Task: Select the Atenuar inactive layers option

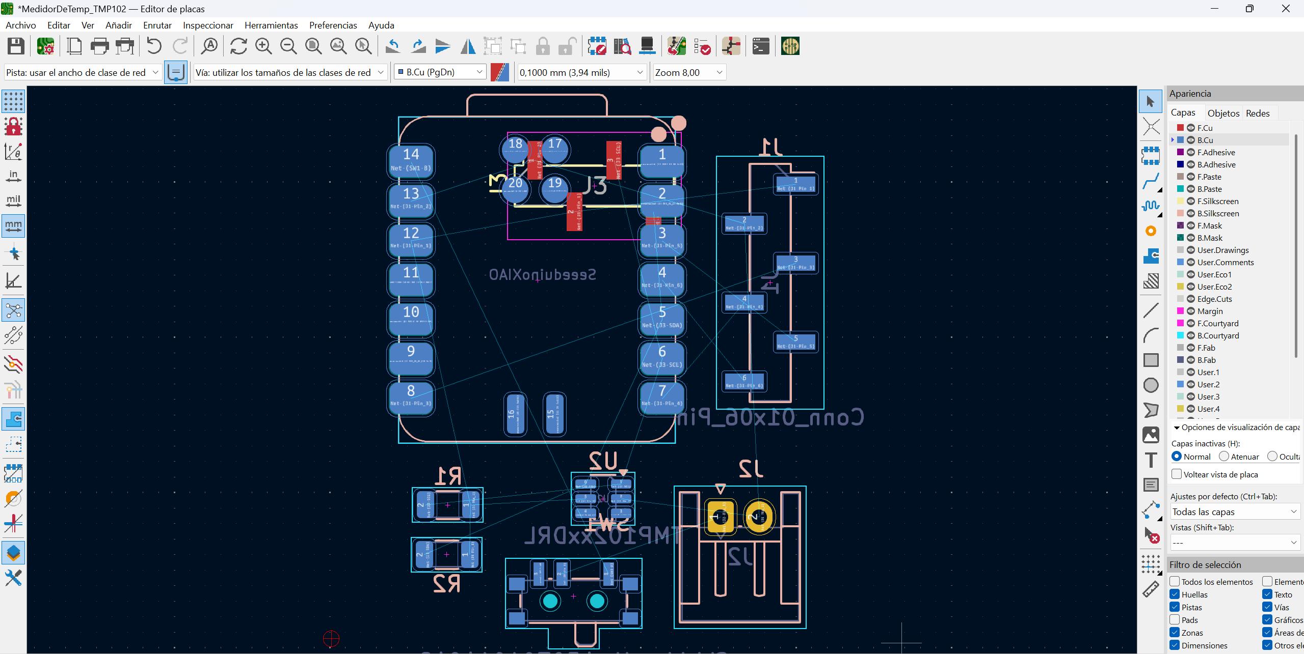Action: pos(1224,457)
